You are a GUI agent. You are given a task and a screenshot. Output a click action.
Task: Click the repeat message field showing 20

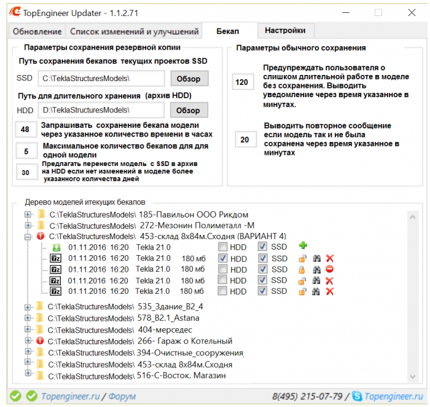tap(246, 140)
